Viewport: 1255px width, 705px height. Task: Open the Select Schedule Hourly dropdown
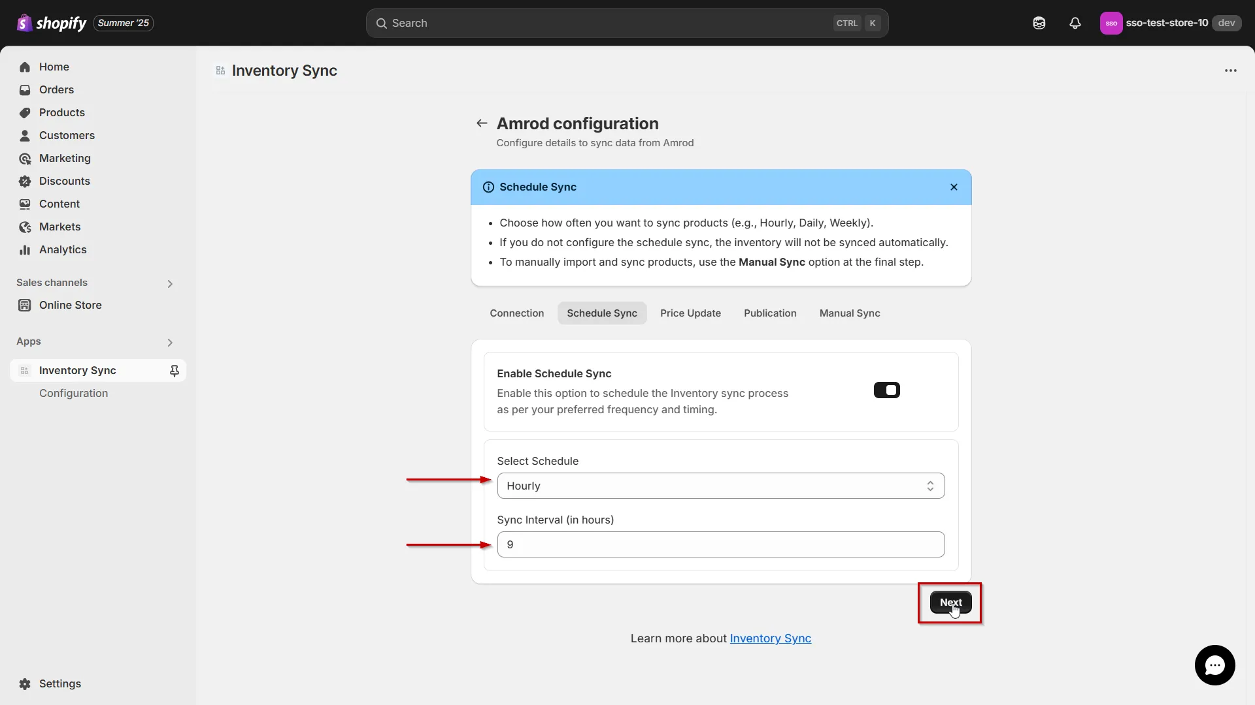point(720,486)
